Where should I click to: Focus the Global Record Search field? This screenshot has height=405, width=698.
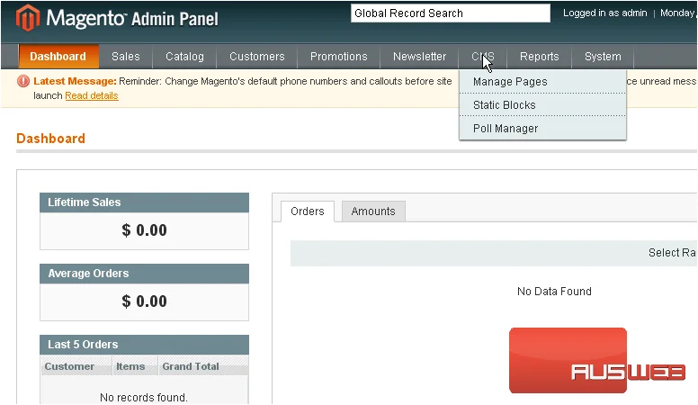pyautogui.click(x=450, y=13)
